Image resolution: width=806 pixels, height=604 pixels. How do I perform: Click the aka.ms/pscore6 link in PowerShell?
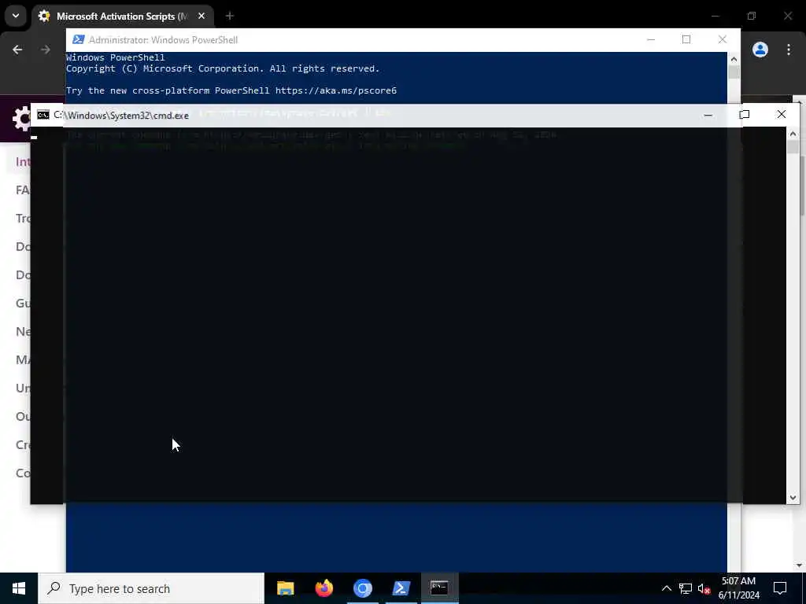(x=335, y=90)
